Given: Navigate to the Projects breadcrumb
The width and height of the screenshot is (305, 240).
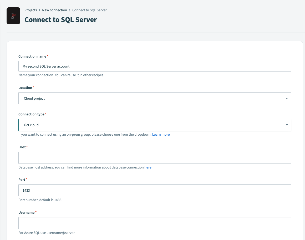Looking at the screenshot, I should (31, 10).
